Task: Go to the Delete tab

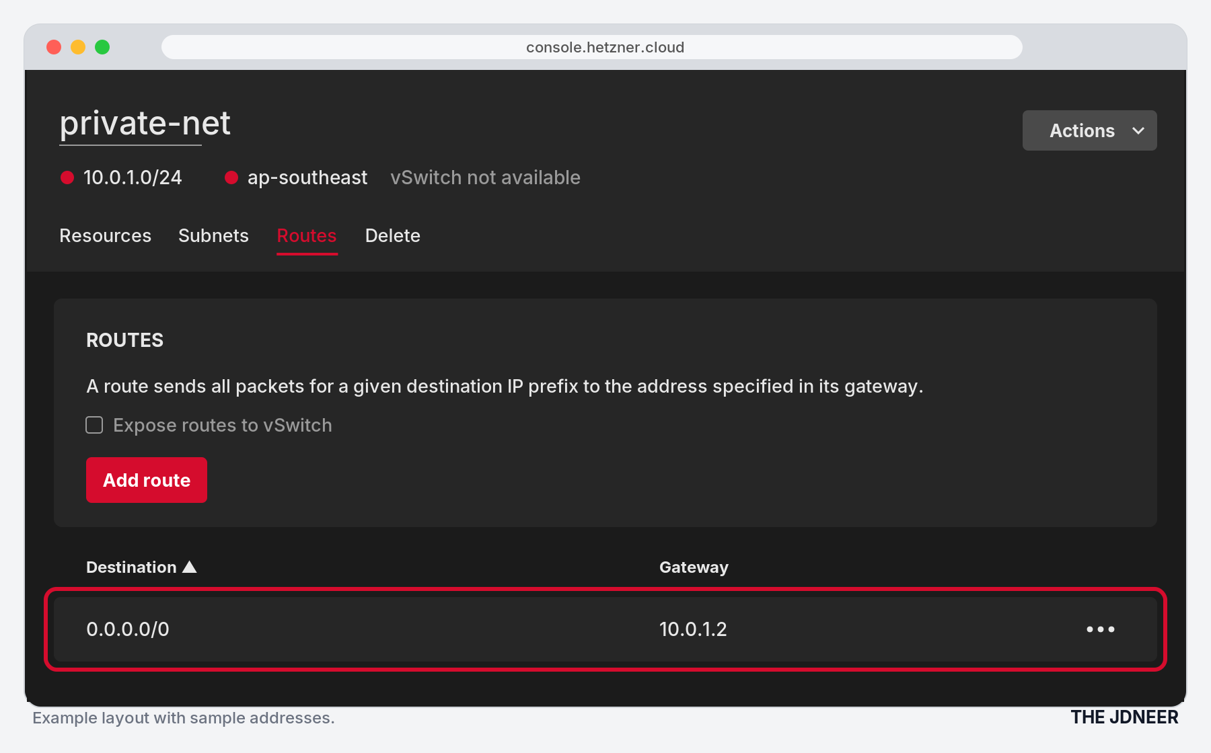Action: pos(393,236)
